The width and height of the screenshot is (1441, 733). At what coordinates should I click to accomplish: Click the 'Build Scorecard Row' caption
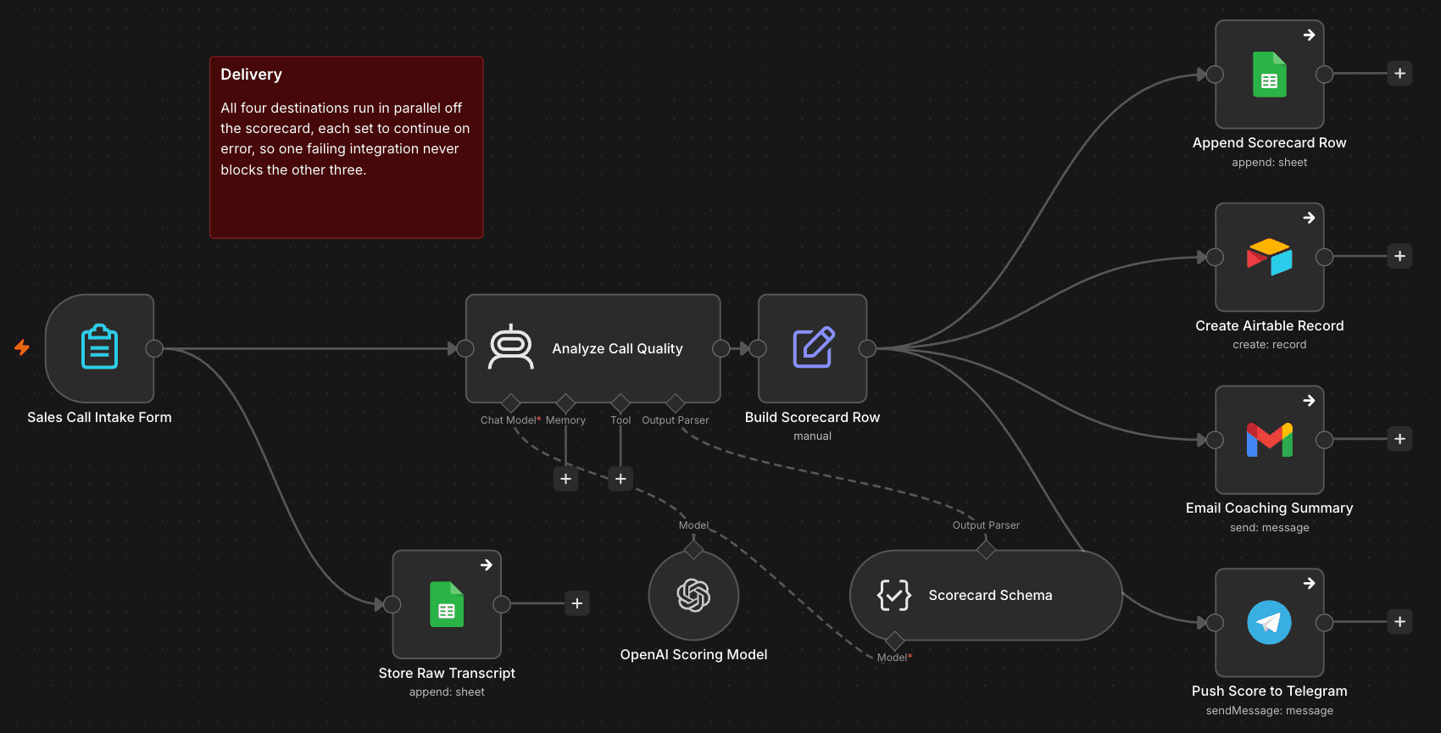(x=812, y=417)
